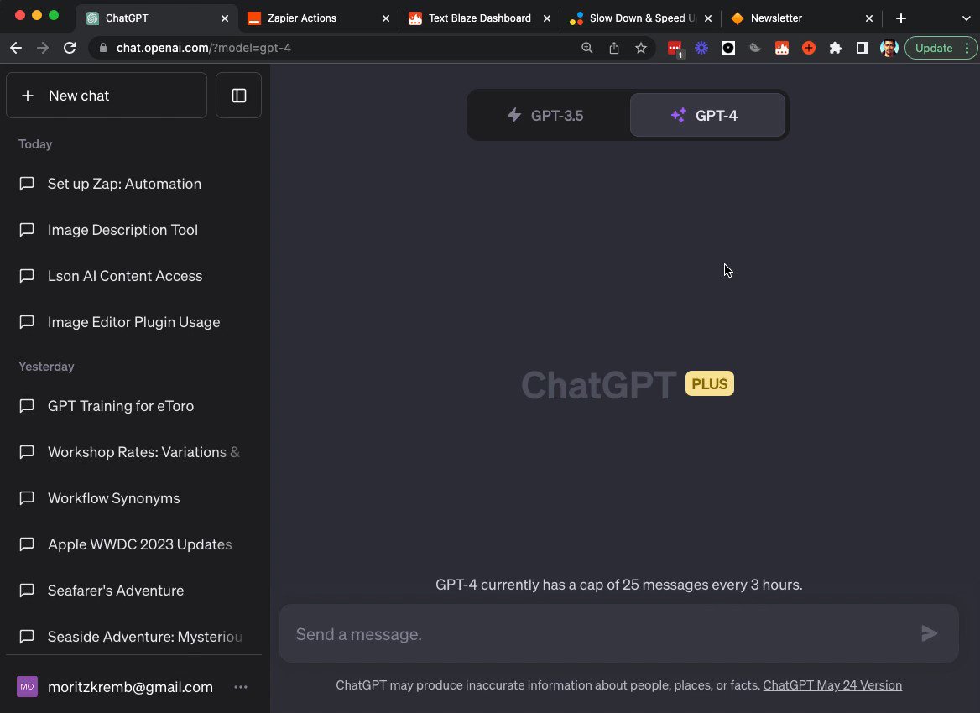Open the purple gear-shaped extension
This screenshot has width=980, height=713.
click(701, 48)
